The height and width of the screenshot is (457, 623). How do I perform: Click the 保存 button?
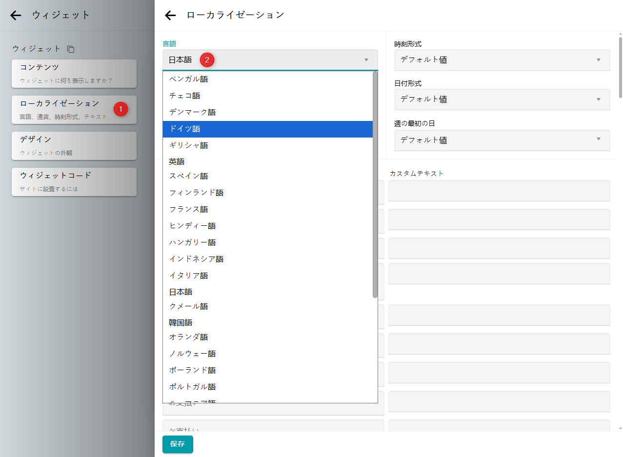tap(178, 444)
